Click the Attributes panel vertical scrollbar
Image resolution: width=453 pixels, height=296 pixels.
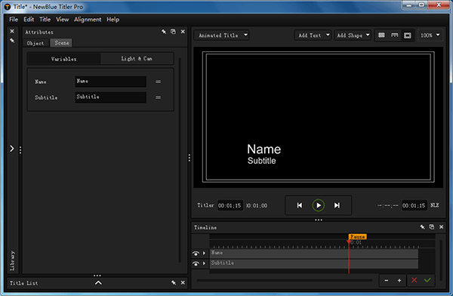click(x=180, y=160)
